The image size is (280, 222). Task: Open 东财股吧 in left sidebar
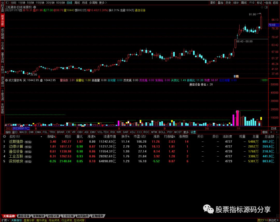tap(3, 108)
